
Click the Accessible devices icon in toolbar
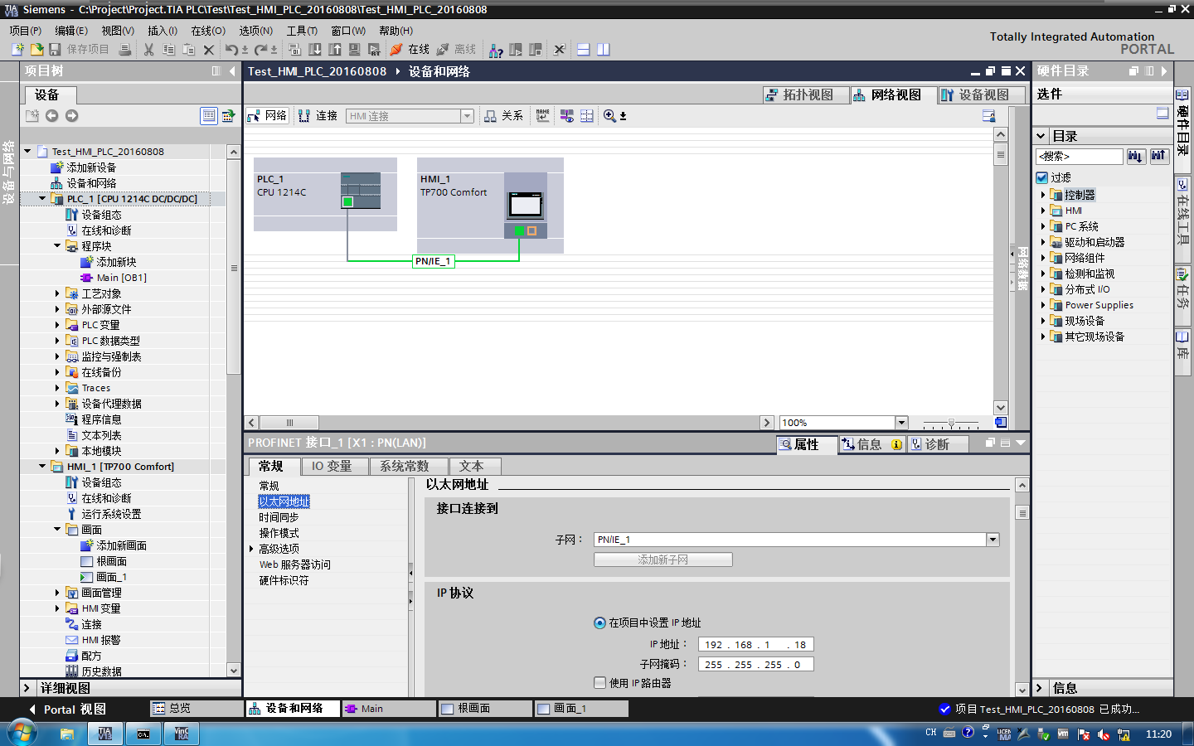coord(496,50)
